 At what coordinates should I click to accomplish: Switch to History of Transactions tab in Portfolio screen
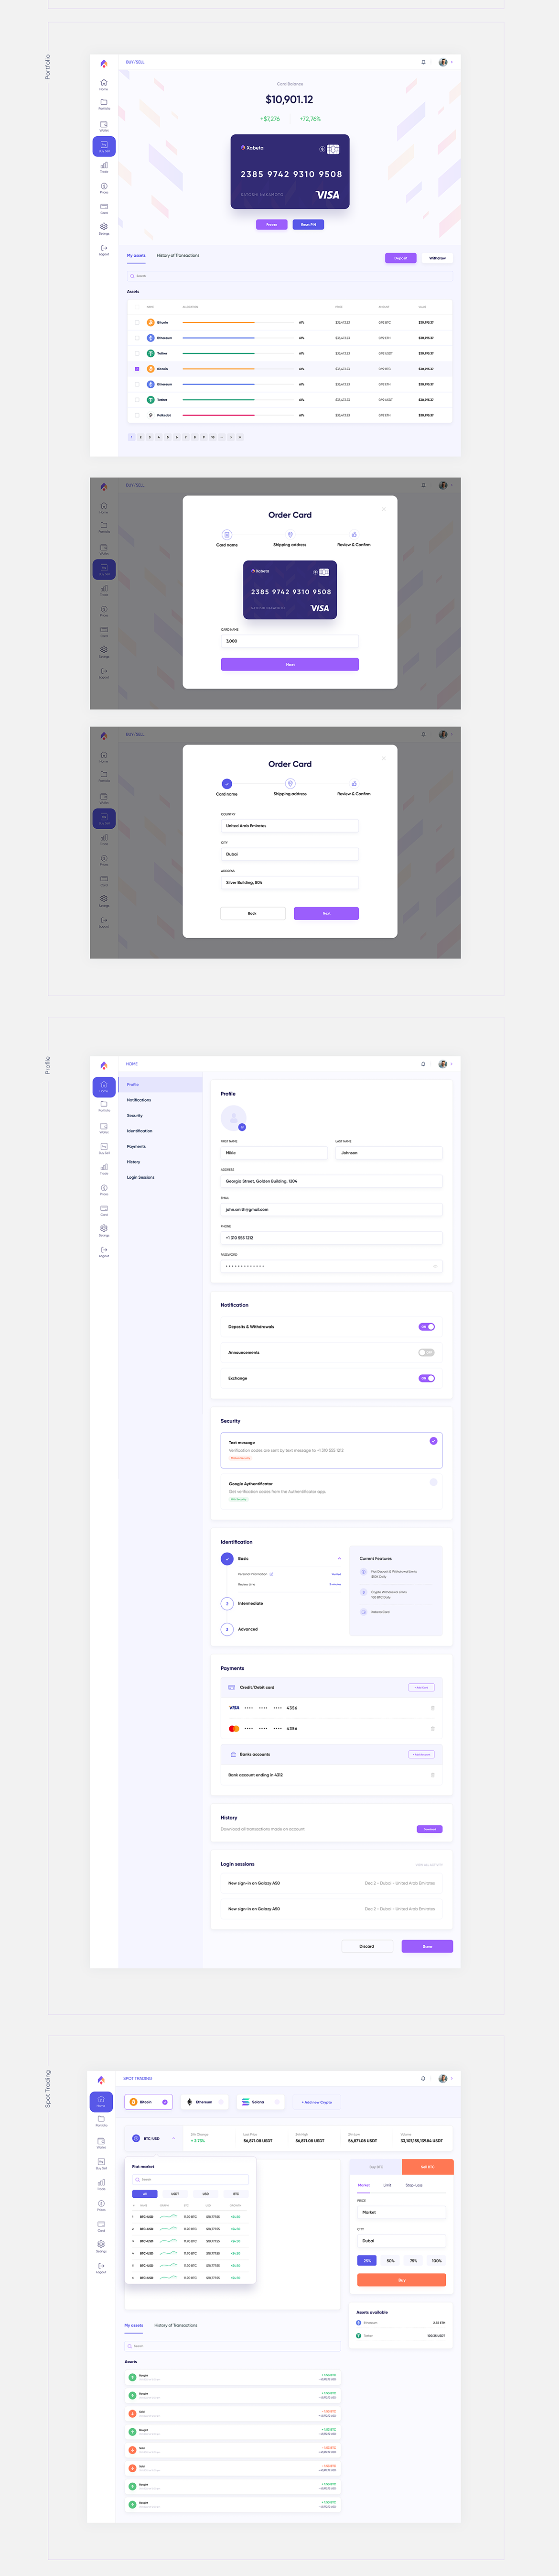(178, 255)
